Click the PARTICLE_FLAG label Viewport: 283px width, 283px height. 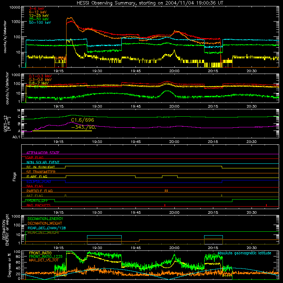point(40,191)
